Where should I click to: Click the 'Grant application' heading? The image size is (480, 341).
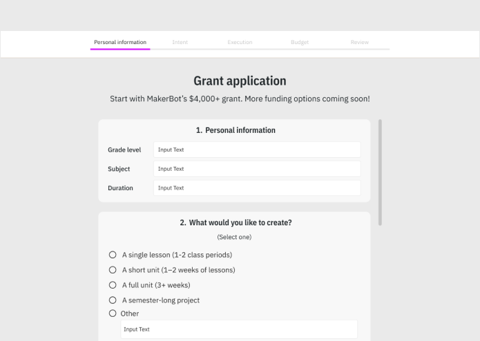pyautogui.click(x=240, y=81)
